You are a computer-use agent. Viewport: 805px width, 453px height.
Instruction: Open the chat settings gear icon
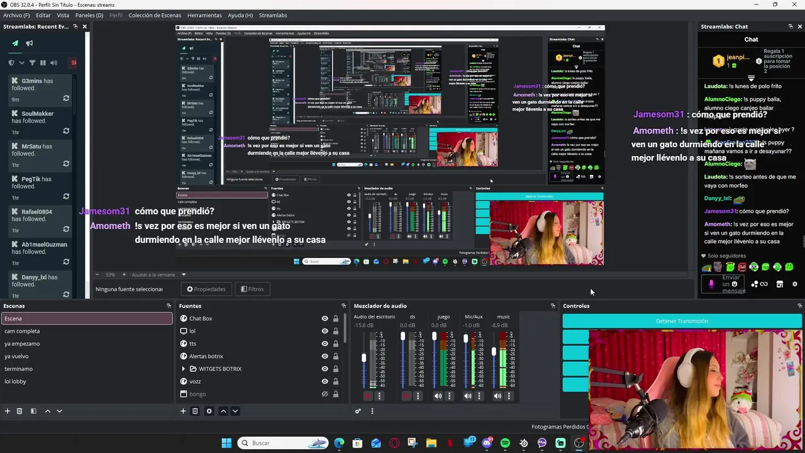click(x=794, y=284)
